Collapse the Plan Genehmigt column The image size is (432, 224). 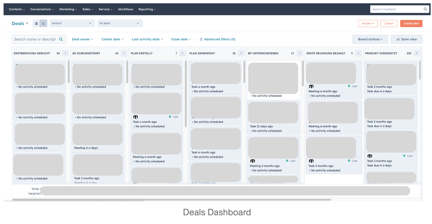coord(241,53)
